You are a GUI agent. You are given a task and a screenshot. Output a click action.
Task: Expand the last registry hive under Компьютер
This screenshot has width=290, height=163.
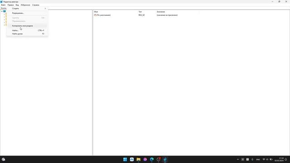[4, 25]
